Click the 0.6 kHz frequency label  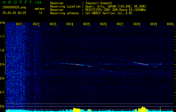point(2,106)
